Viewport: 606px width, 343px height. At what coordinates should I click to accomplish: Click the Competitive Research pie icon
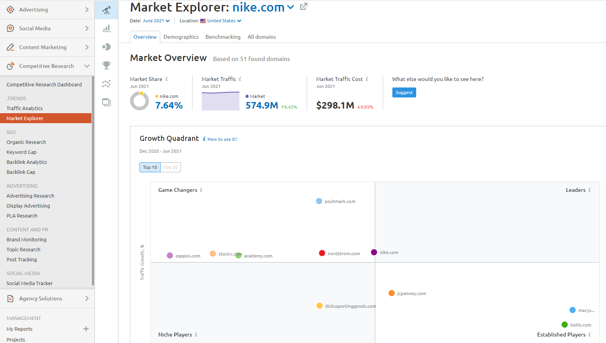tap(10, 66)
